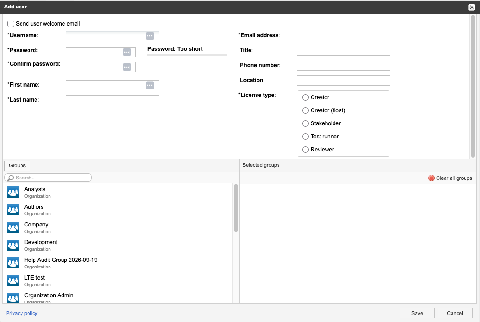Click the groups list scrollbar
Viewport: 480px width, 322px height.
point(236,208)
